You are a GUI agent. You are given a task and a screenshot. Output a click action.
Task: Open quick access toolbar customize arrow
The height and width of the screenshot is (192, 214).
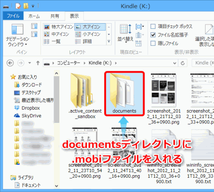click(33, 6)
